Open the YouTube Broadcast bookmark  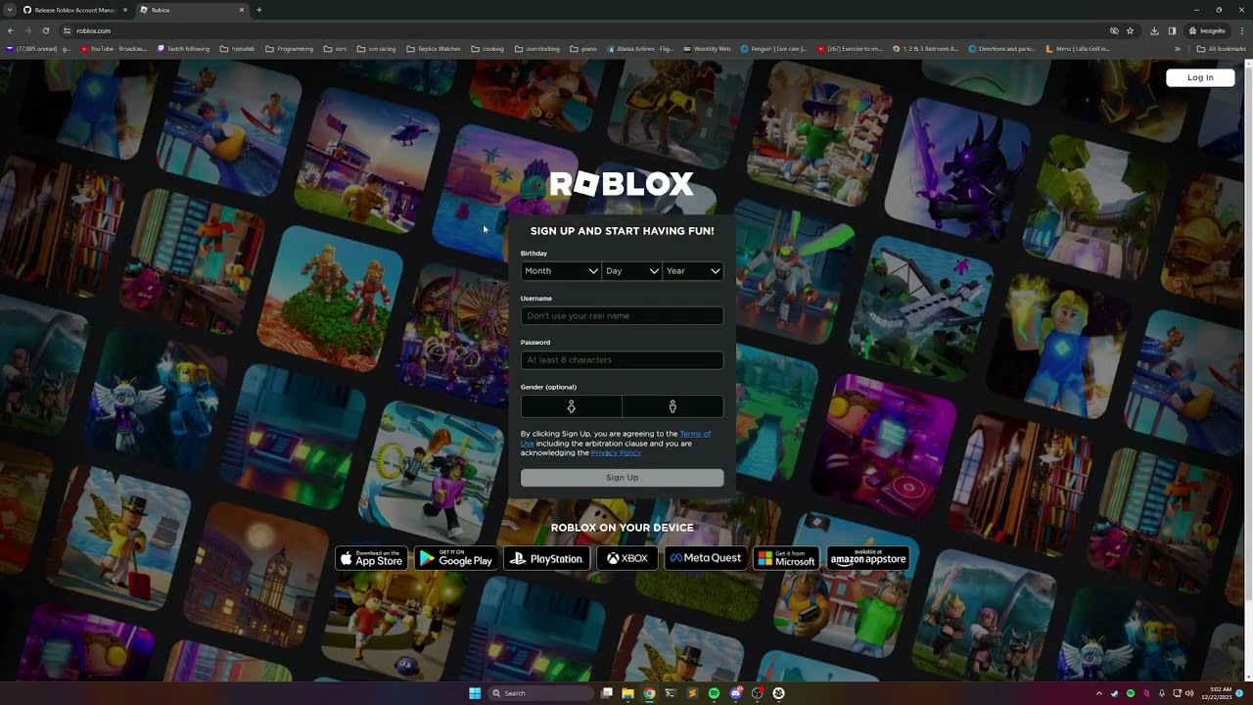point(114,48)
